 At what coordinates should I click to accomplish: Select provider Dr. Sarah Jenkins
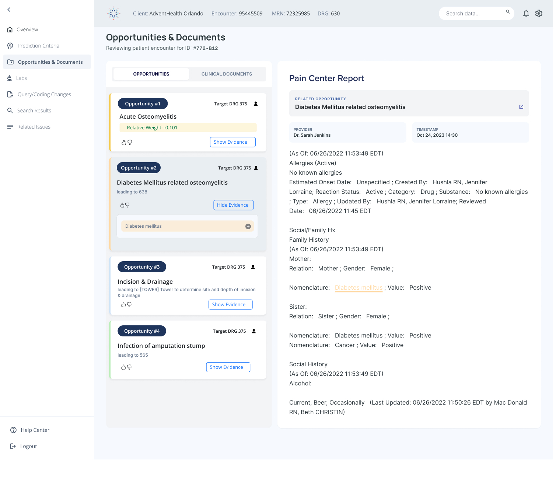(x=347, y=132)
